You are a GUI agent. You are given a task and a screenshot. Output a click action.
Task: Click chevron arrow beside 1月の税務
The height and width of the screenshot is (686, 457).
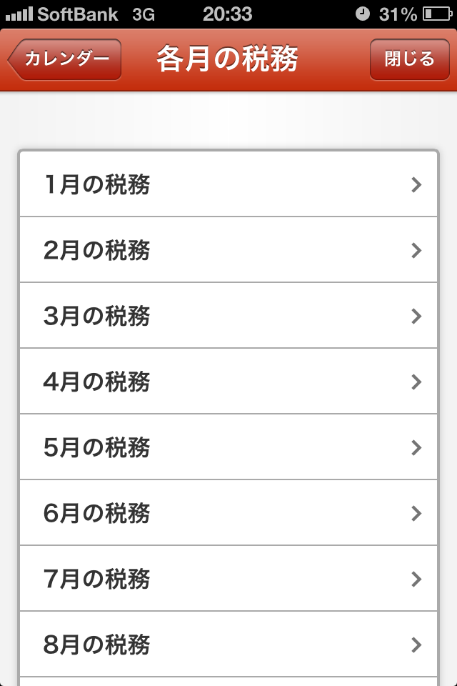pos(417,185)
